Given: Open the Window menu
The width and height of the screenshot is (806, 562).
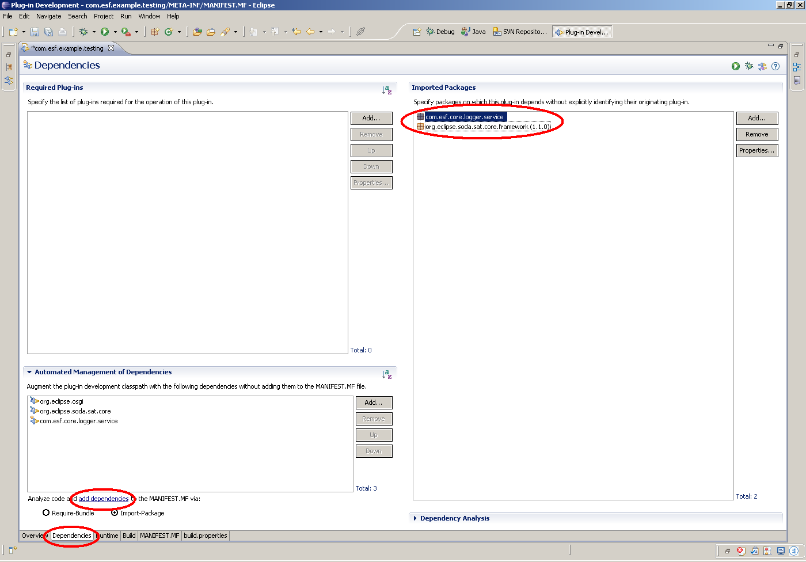Looking at the screenshot, I should (150, 16).
